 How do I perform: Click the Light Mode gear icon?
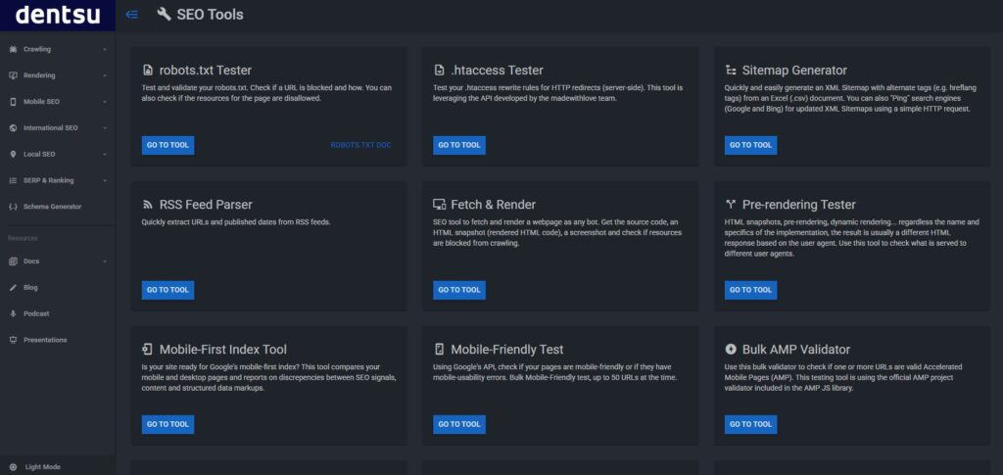14,467
